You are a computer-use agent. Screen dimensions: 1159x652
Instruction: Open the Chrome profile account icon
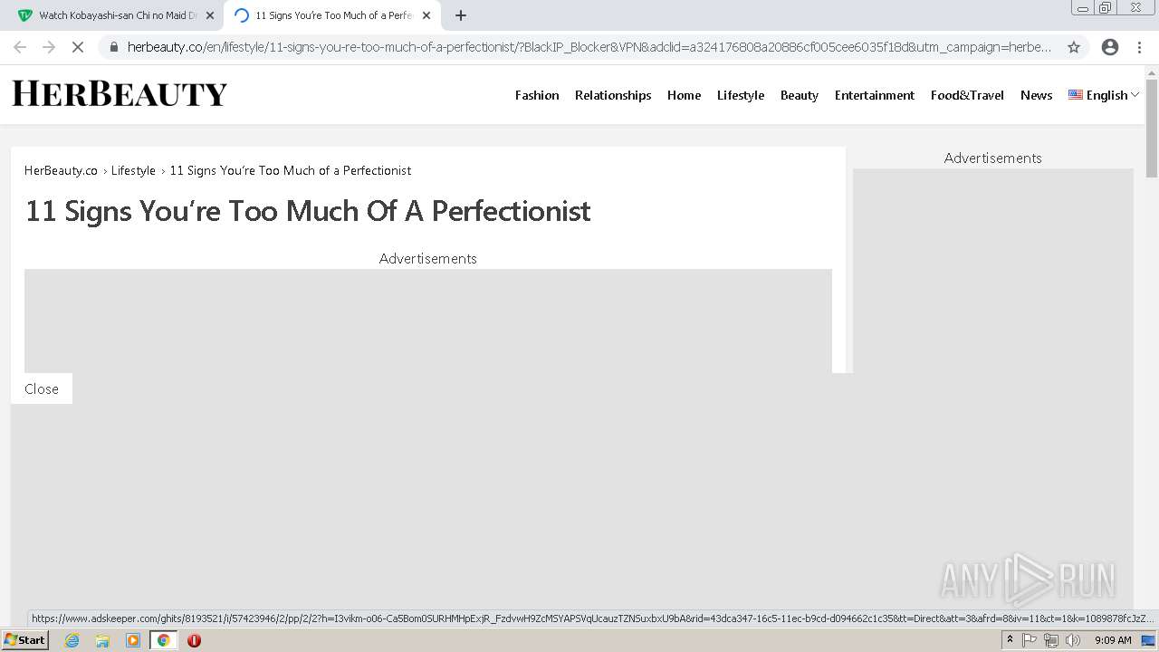(x=1110, y=47)
